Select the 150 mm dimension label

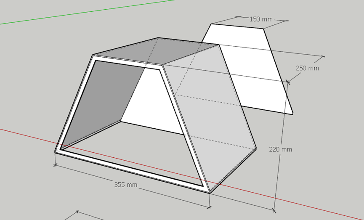pyautogui.click(x=261, y=19)
